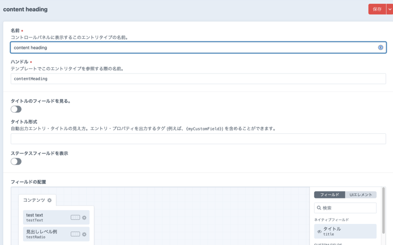Select the タイトル native field item

pyautogui.click(x=345, y=231)
